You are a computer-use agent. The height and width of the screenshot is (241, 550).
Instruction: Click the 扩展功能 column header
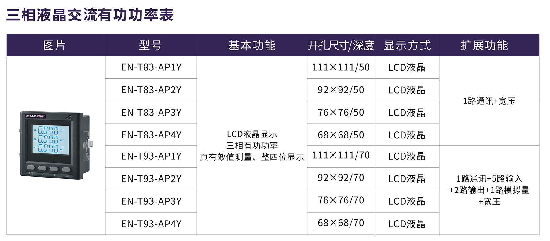click(x=484, y=45)
